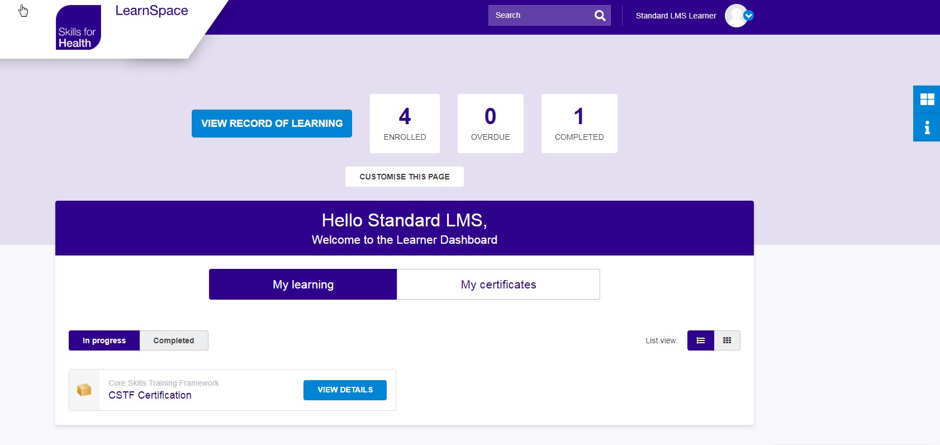Click View Record of Learning button
The width and height of the screenshot is (940, 445).
tap(272, 124)
